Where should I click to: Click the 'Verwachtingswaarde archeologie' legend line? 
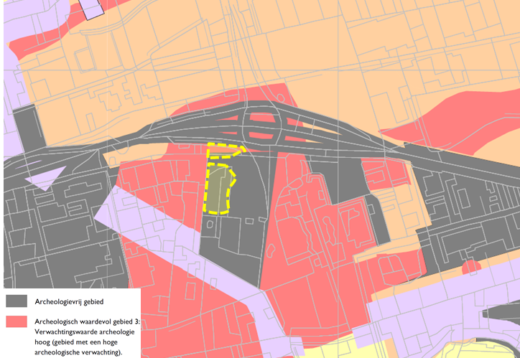click(x=84, y=332)
